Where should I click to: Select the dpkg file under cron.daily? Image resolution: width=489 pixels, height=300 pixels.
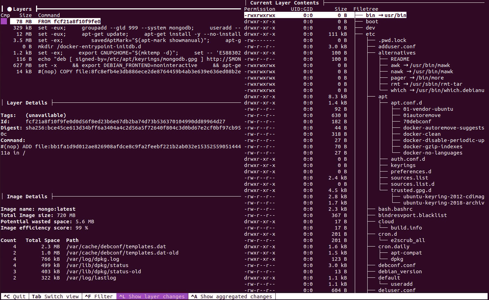[x=397, y=259]
